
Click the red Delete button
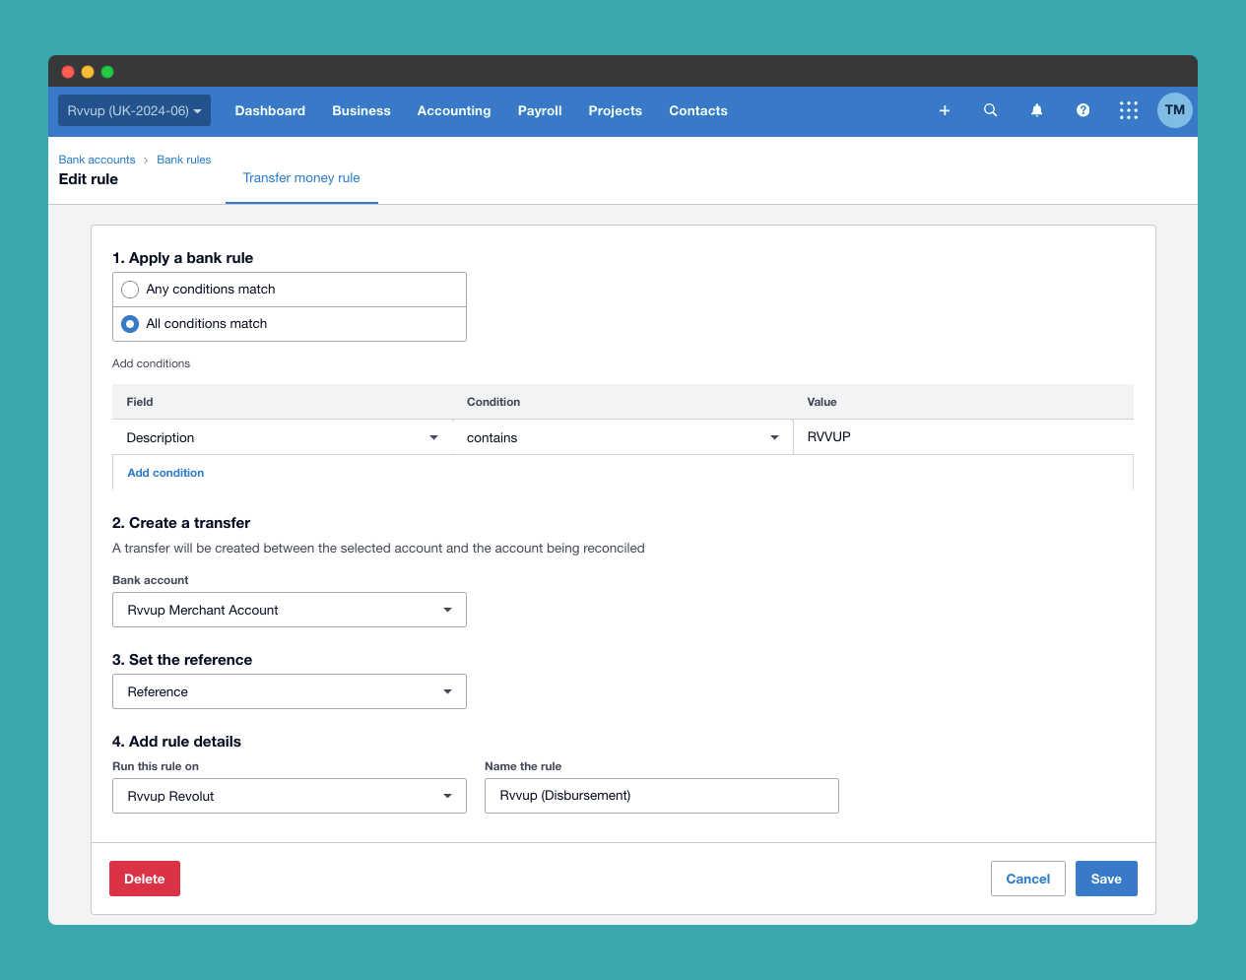pyautogui.click(x=144, y=879)
